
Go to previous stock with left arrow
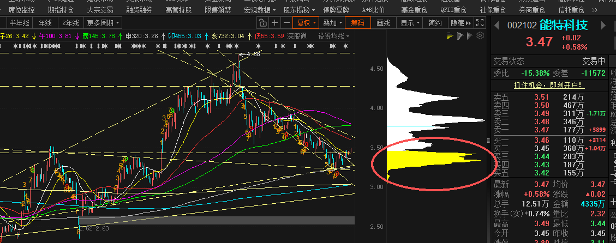[497, 26]
